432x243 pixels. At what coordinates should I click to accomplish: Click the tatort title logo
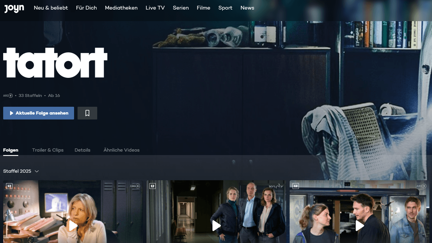[55, 63]
